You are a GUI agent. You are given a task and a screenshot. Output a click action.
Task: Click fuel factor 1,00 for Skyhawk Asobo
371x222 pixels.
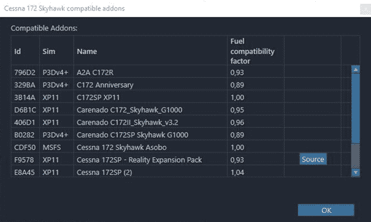[237, 147]
